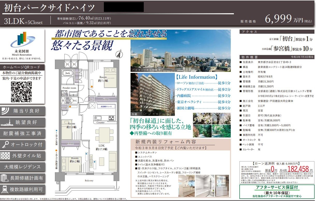This screenshot has height=201, width=316.
Task: Open the ホームページQRコード header
Action: click(23, 67)
